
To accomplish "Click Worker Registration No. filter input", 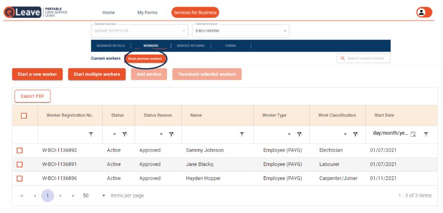I will [64, 134].
